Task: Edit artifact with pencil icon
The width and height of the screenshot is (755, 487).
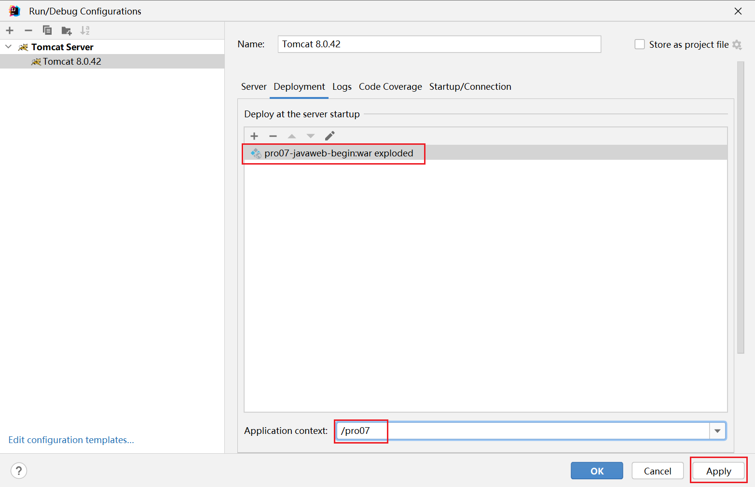Action: (x=330, y=136)
